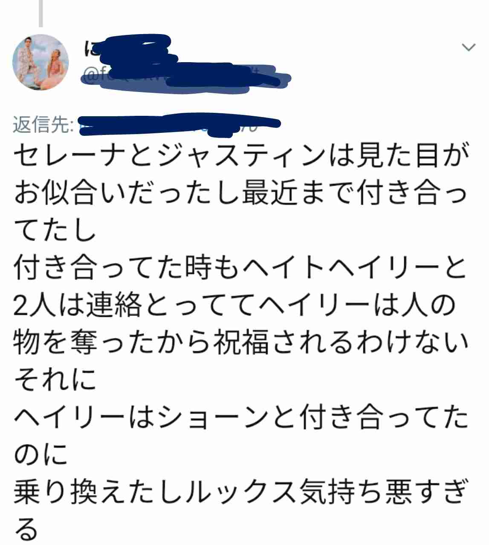Open the redacted reply-to username link
The height and width of the screenshot is (545, 489).
[179, 125]
